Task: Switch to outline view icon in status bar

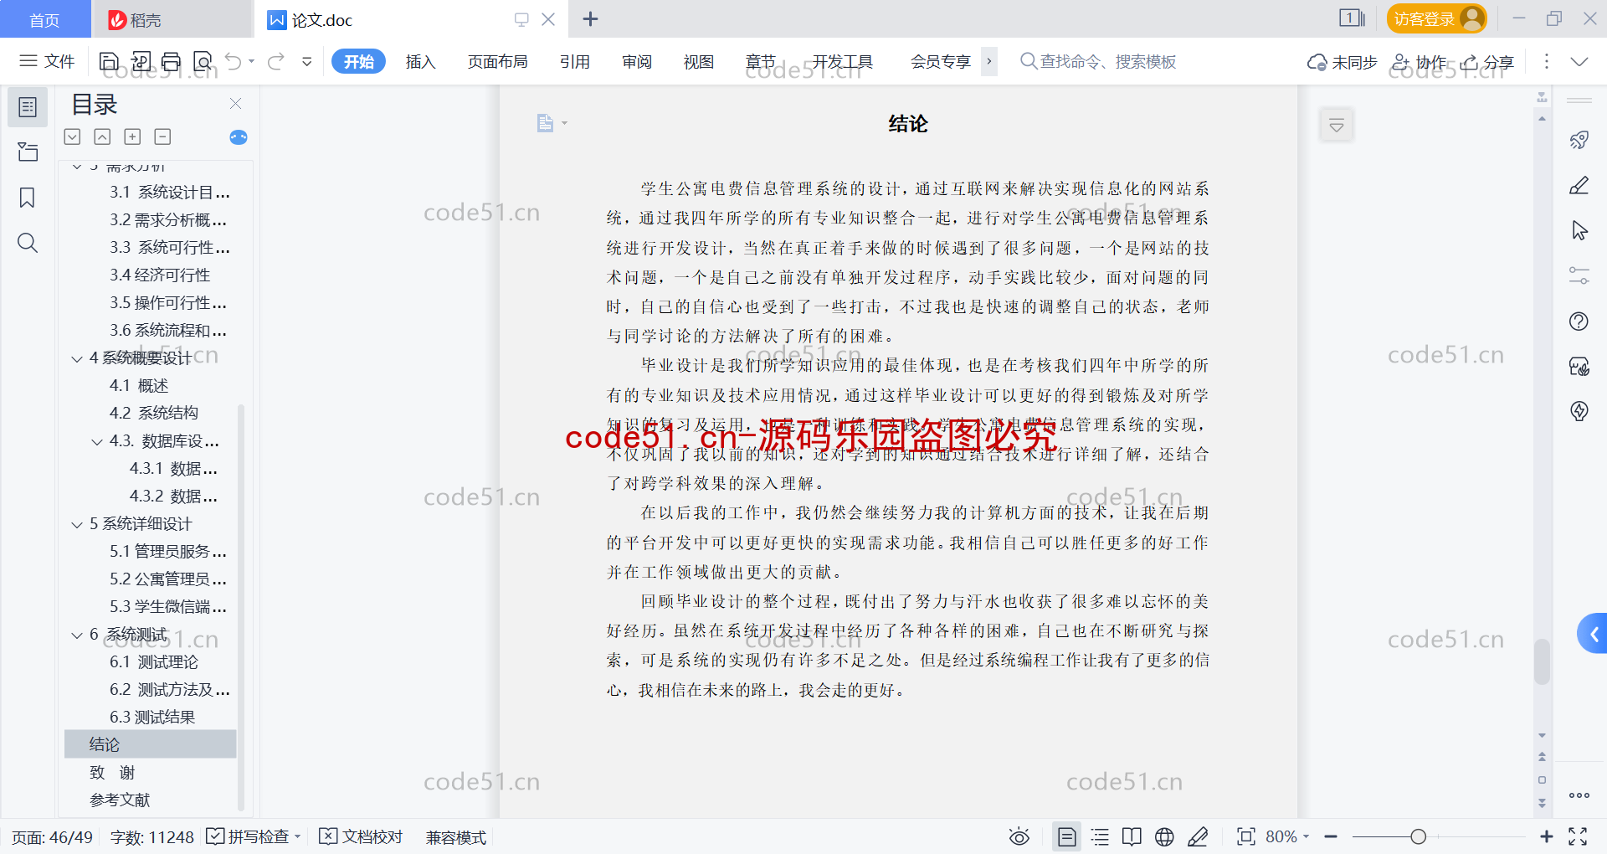Action: 1100,836
